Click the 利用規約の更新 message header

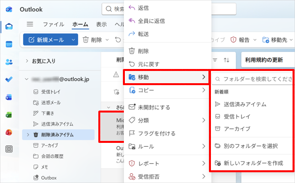[x=264, y=60]
